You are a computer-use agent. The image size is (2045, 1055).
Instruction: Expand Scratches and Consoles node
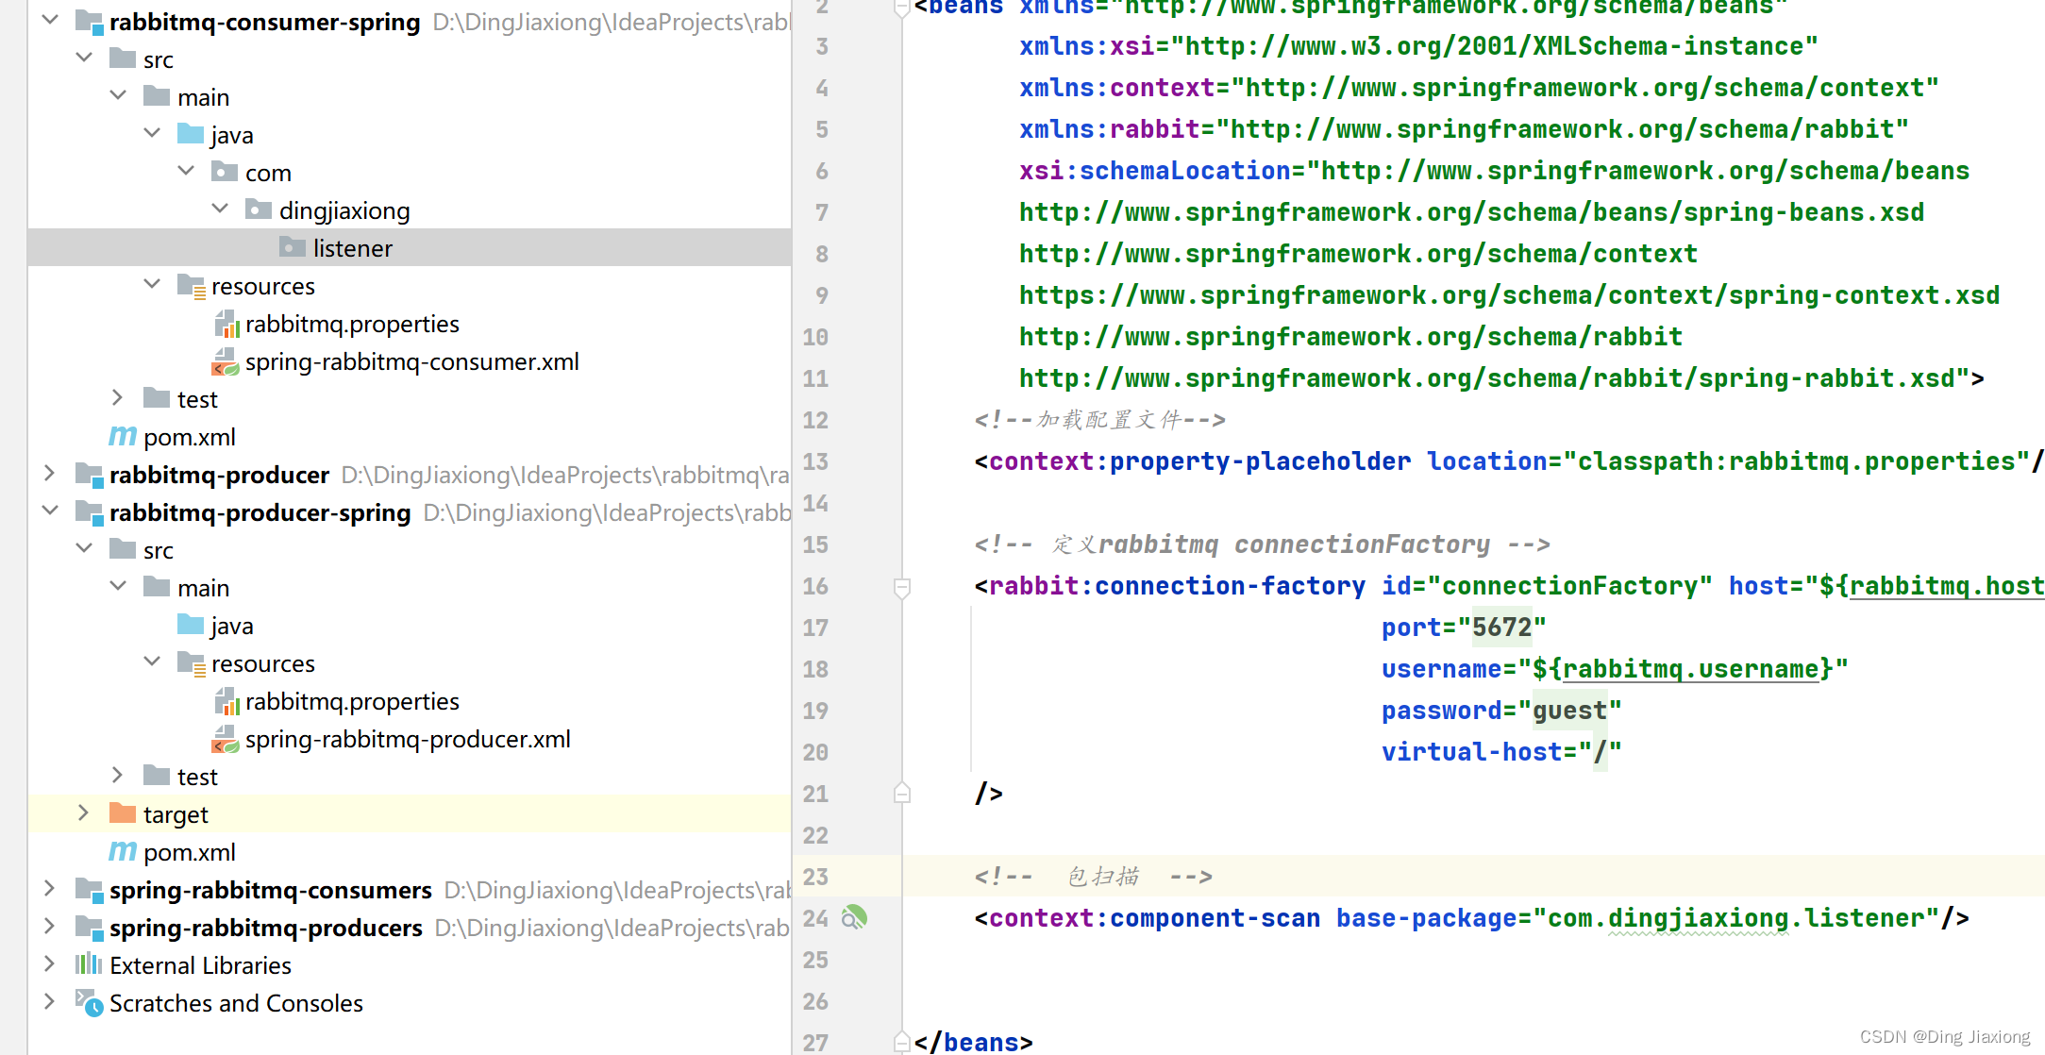pos(50,1001)
